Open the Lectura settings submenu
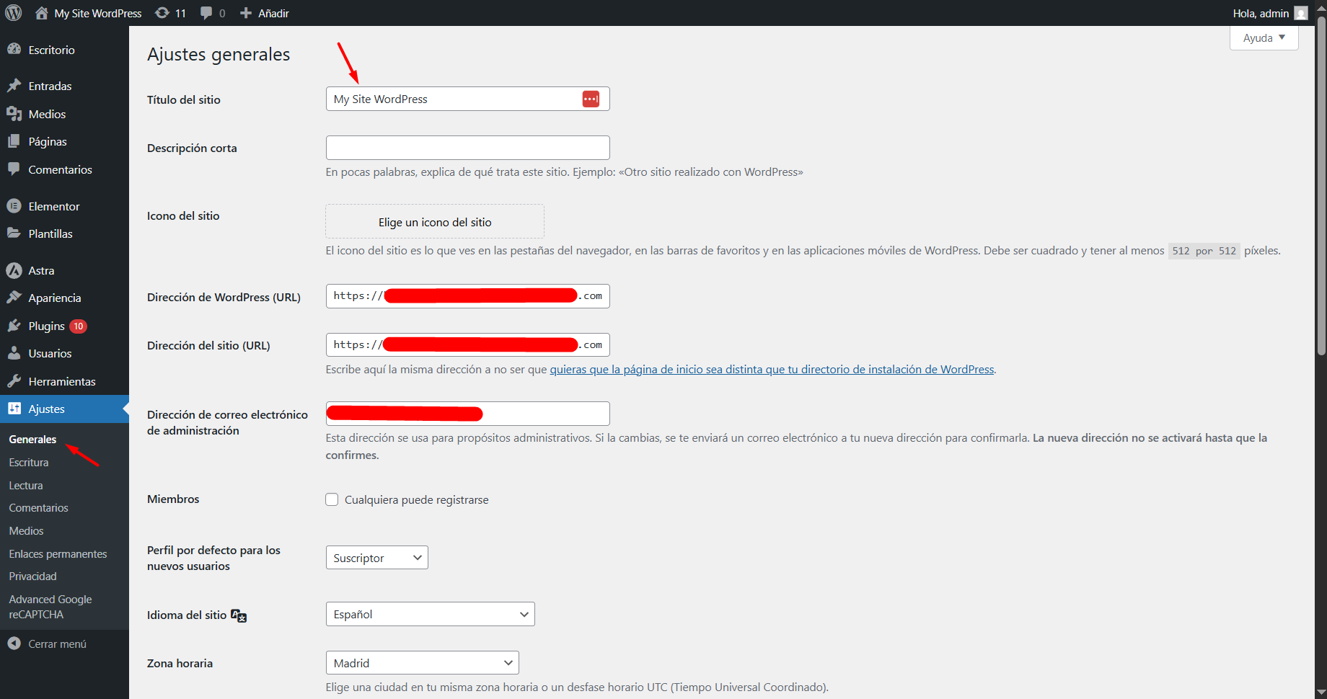This screenshot has width=1327, height=699. (26, 485)
